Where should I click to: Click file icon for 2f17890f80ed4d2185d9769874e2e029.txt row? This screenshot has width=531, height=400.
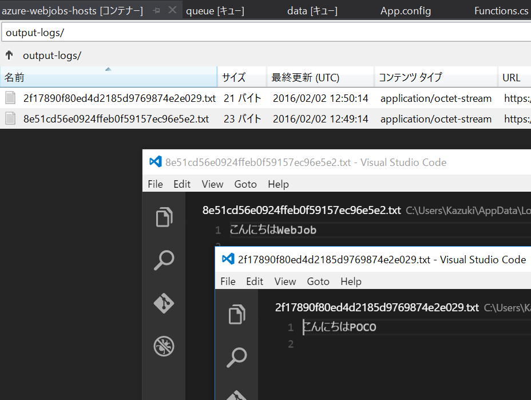point(10,98)
